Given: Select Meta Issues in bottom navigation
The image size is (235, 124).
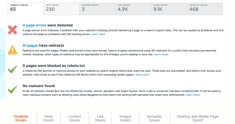Looking at the screenshot, I should coord(48,118).
